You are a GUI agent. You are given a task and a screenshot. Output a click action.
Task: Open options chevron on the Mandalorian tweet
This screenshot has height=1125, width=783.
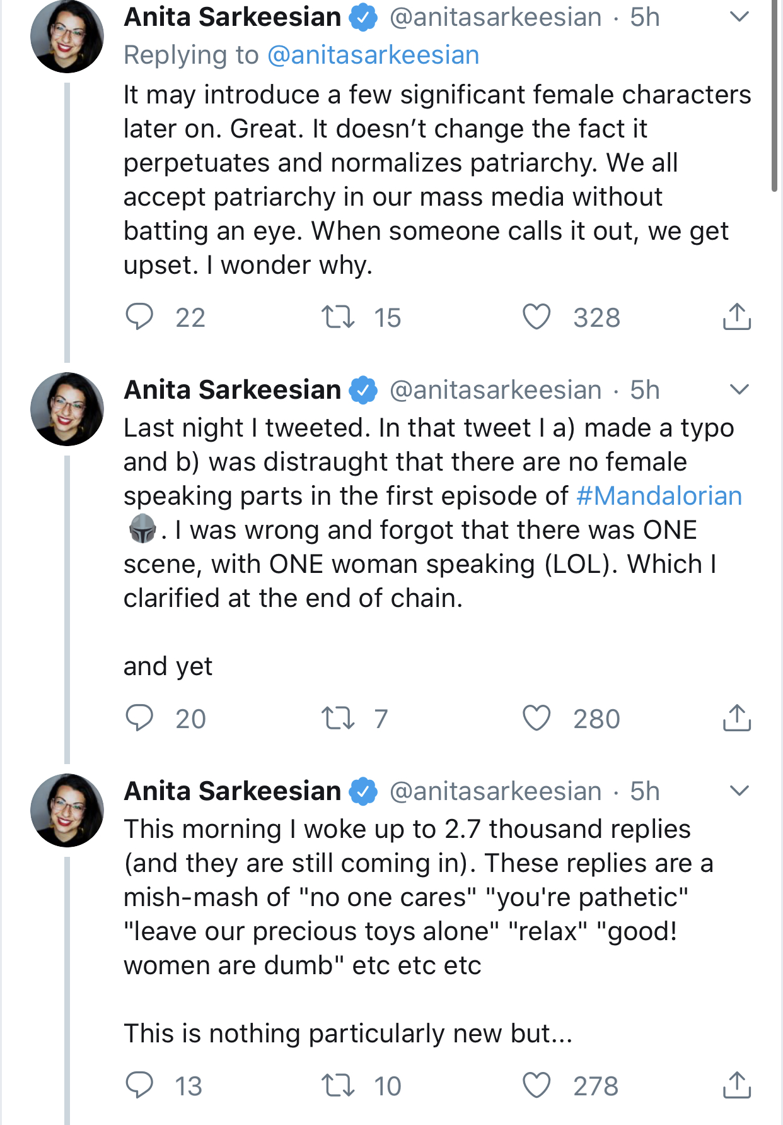(x=739, y=389)
